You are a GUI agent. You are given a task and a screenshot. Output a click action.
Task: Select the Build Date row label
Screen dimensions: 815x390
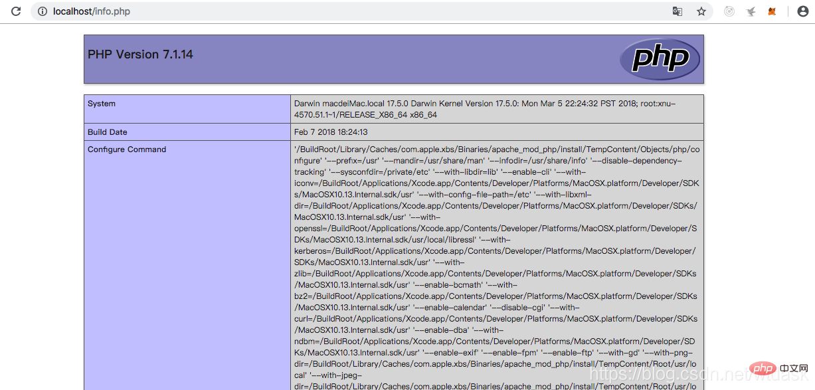pyautogui.click(x=108, y=132)
